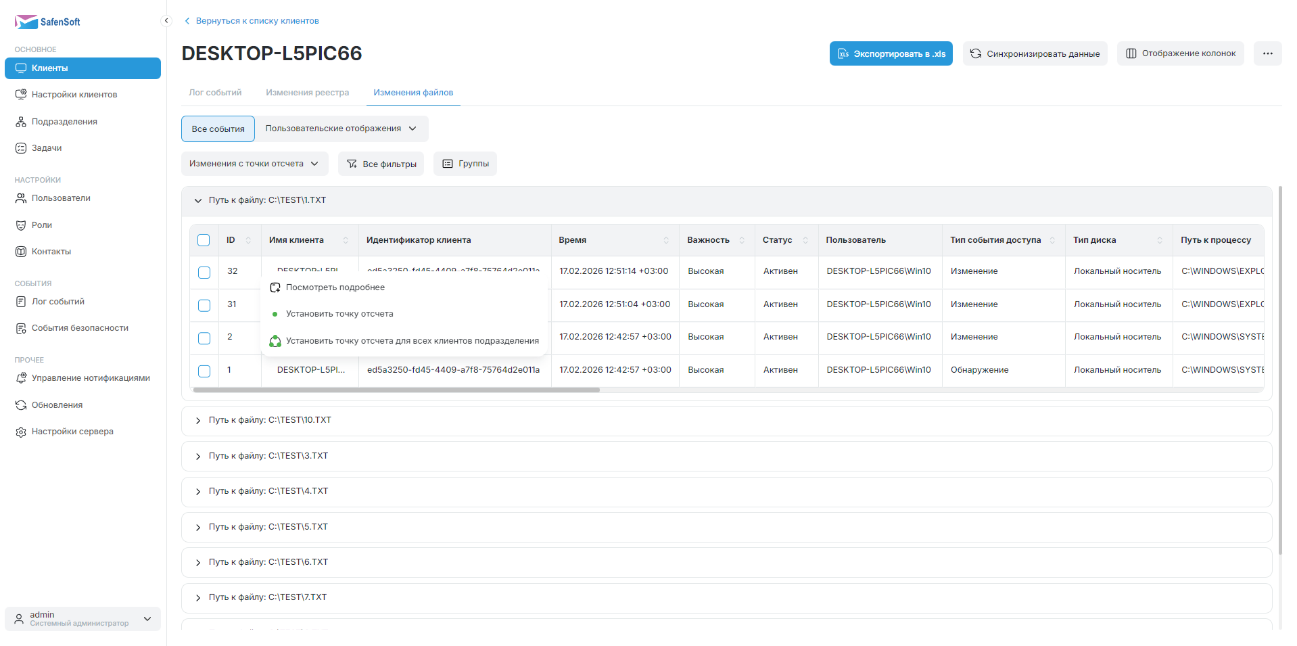Open Управление нотификациями in the sidebar
This screenshot has width=1297, height=646.
point(91,378)
